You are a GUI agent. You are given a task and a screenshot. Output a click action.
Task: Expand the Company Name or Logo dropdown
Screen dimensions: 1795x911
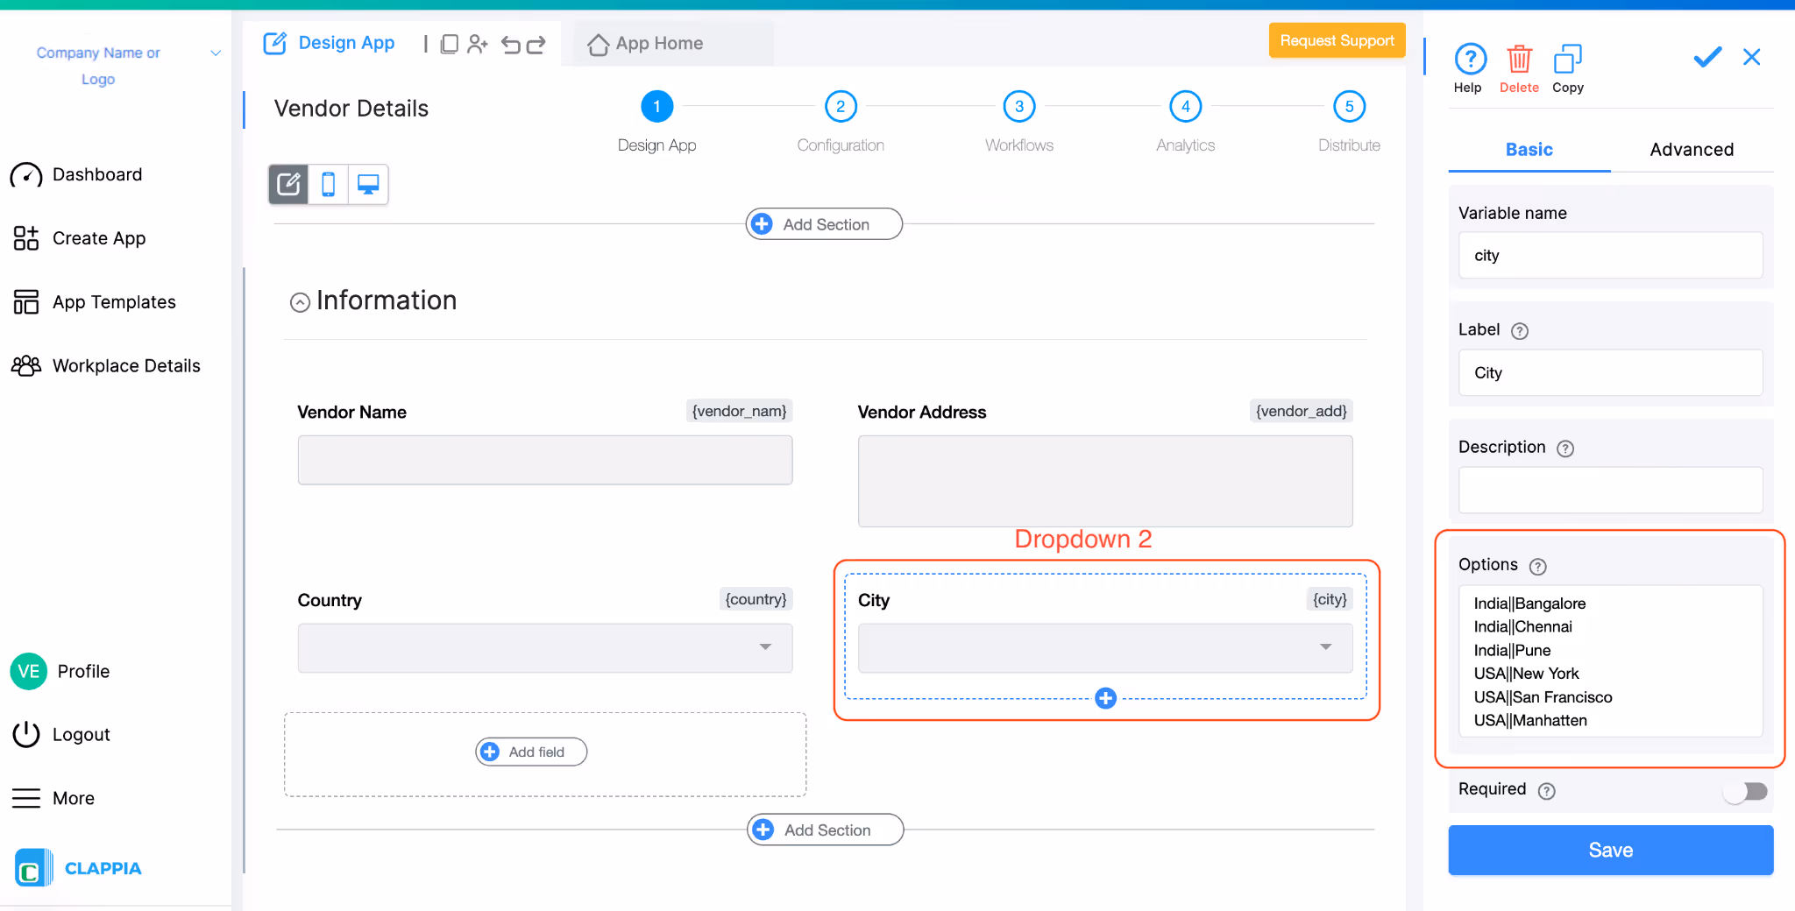point(216,53)
